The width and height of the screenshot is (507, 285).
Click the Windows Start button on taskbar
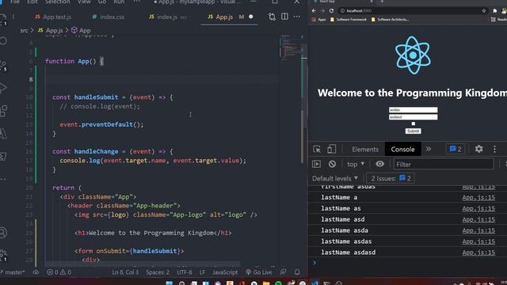click(x=169, y=283)
